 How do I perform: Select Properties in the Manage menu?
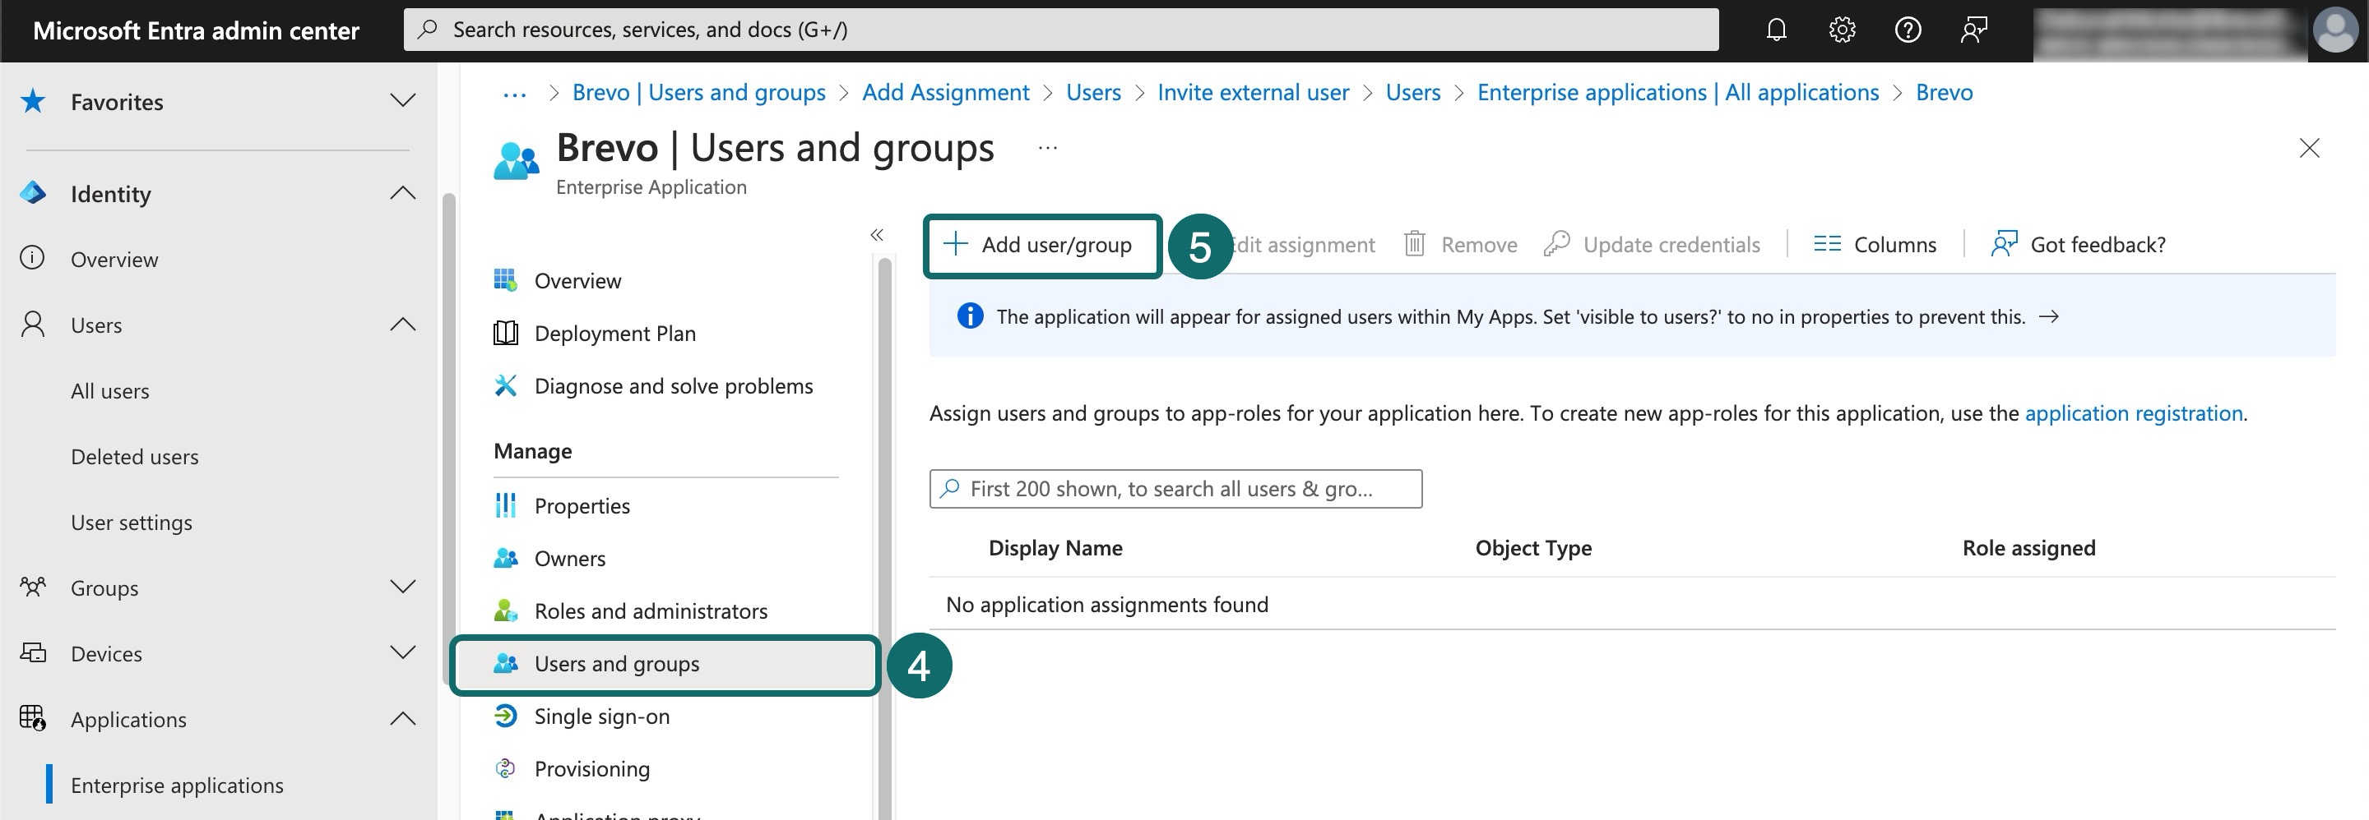coord(582,506)
